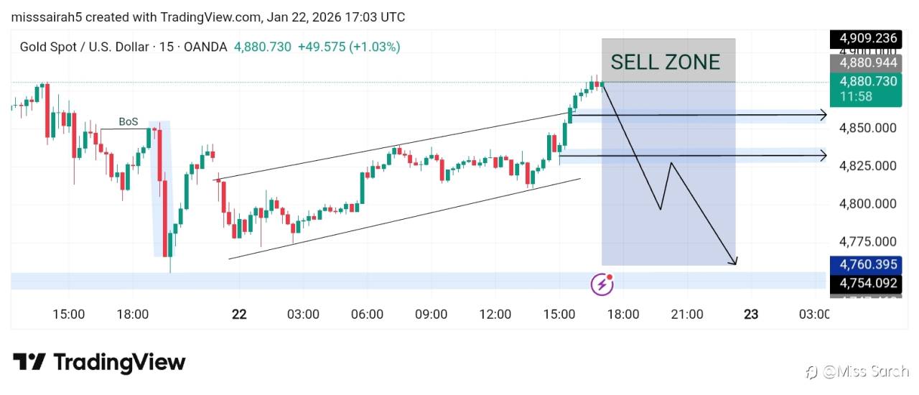Click the purple lightning bolt icon
Image resolution: width=919 pixels, height=395 pixels.
[x=602, y=284]
